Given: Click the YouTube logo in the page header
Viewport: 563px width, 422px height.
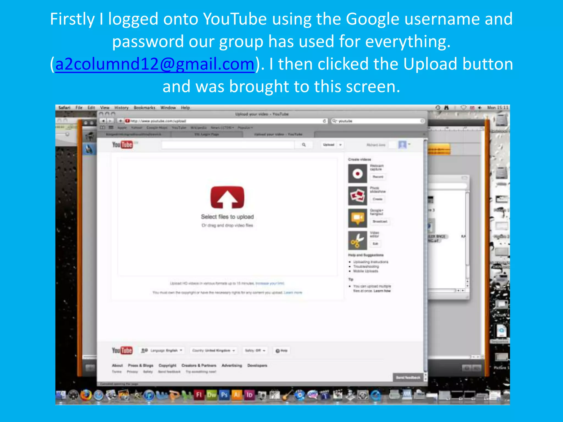Looking at the screenshot, I should [122, 145].
